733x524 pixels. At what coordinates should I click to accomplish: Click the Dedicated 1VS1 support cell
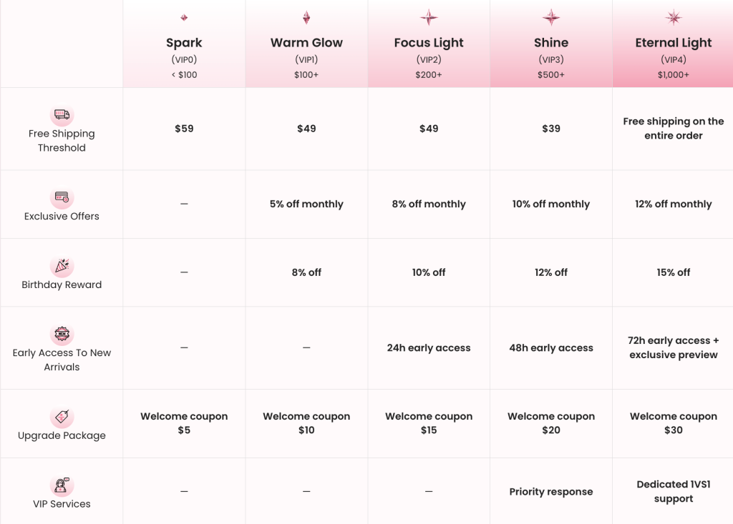click(673, 491)
